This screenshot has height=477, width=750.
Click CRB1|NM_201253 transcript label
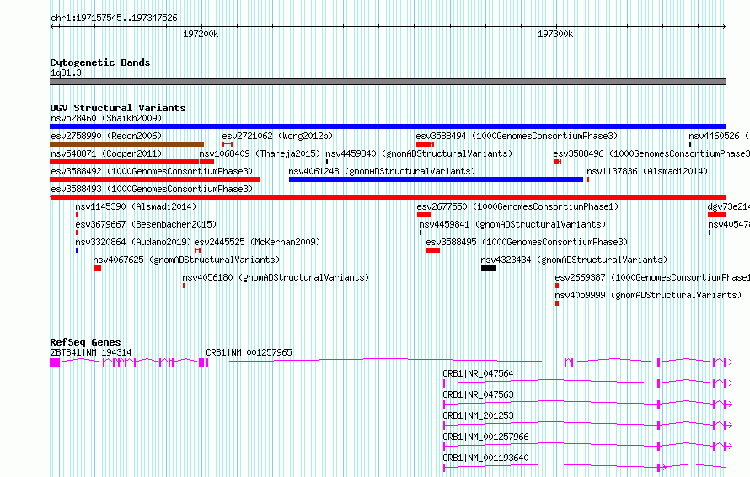click(478, 415)
